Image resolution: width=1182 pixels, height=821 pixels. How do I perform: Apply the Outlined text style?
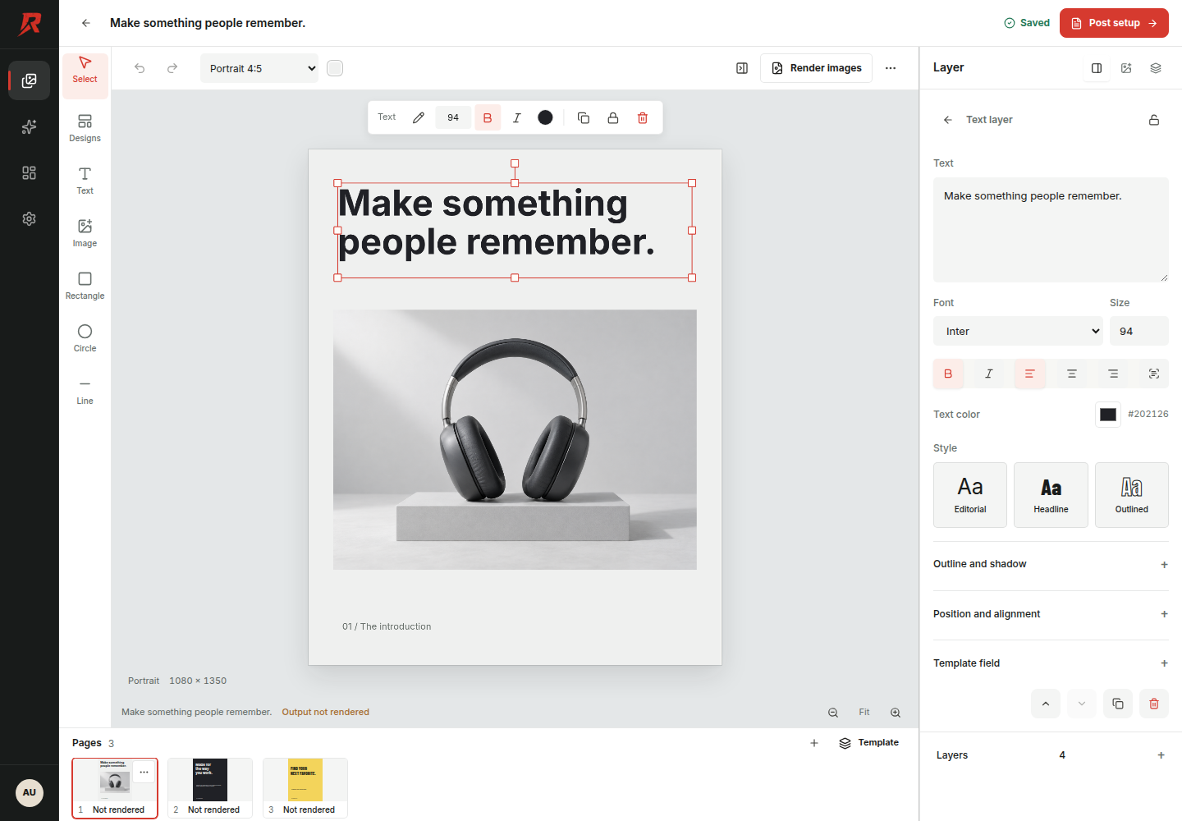[x=1132, y=495]
